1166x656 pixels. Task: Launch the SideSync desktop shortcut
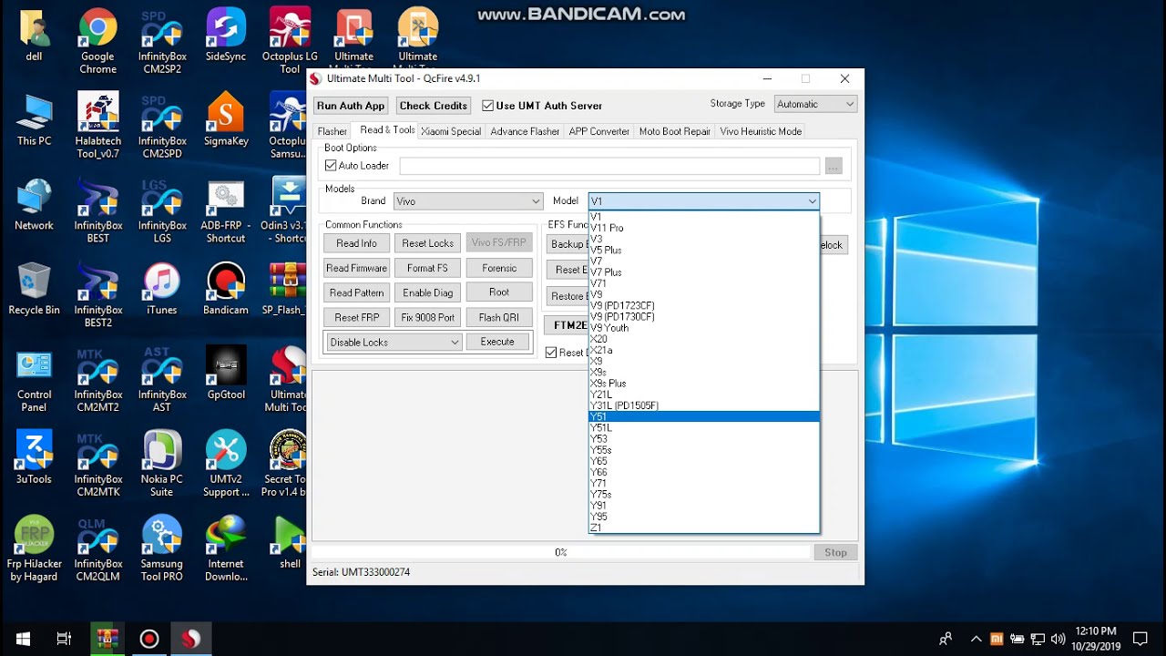(x=226, y=36)
